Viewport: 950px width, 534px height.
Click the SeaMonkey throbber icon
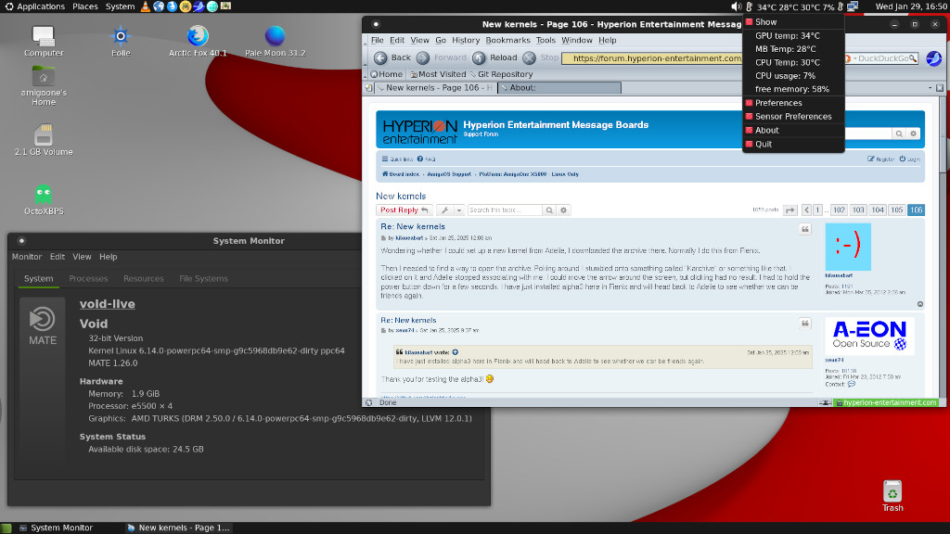click(x=933, y=58)
